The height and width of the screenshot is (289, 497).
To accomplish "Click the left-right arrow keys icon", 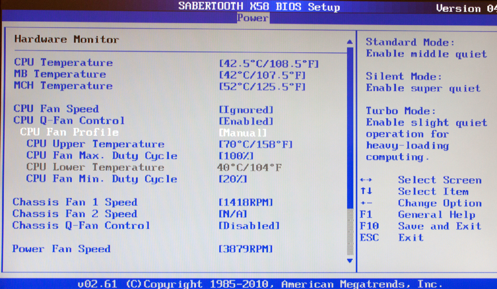I will tap(366, 180).
